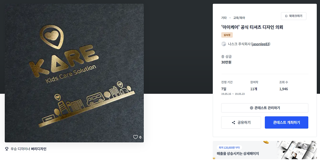320x162 pixels.
Task: Click the heart like icon on the design image
Action: point(135,137)
